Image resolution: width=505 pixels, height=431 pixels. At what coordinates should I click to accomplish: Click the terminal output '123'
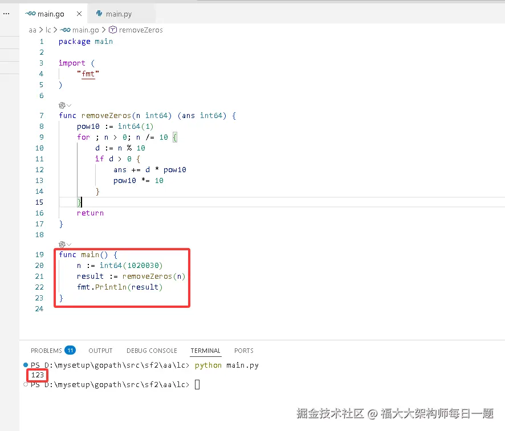38,375
